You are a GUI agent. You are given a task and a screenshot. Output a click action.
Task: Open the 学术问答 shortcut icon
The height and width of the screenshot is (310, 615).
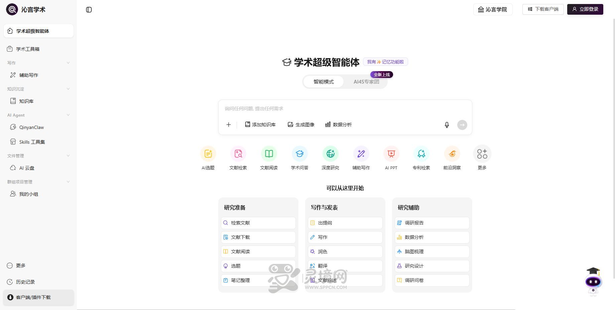coord(300,154)
